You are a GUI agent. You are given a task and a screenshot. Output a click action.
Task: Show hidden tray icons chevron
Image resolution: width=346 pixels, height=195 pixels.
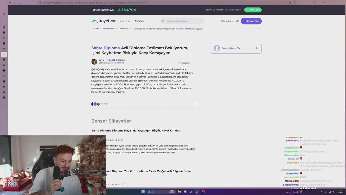(321, 192)
